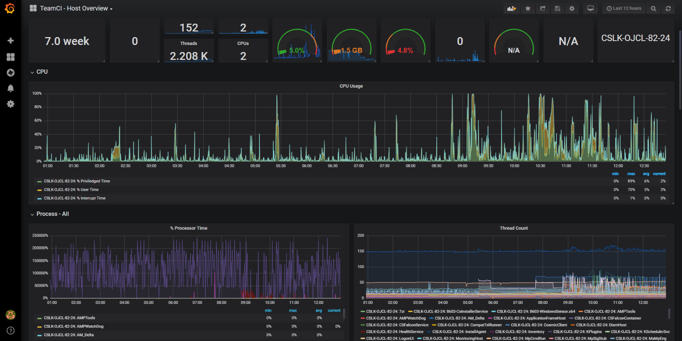Open the Last 12 hours time picker
Image resolution: width=682 pixels, height=341 pixels.
coord(624,8)
